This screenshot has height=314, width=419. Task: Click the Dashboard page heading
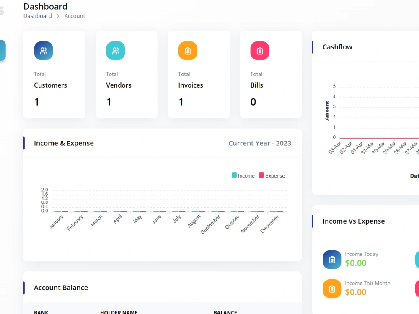pos(45,6)
